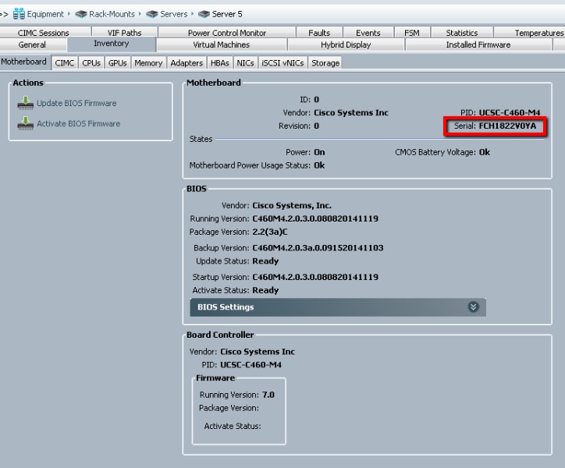Viewport: 565px width, 468px height.
Task: Open the Statistics tab
Action: pos(462,33)
